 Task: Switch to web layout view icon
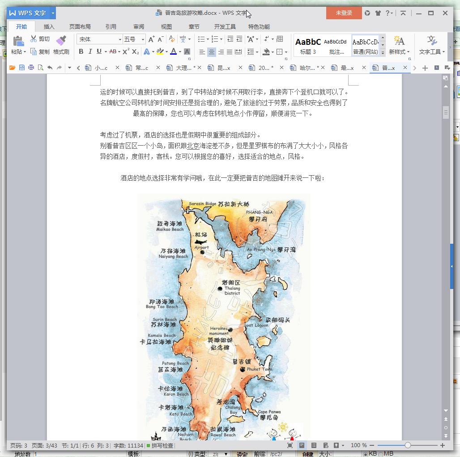pos(326,445)
